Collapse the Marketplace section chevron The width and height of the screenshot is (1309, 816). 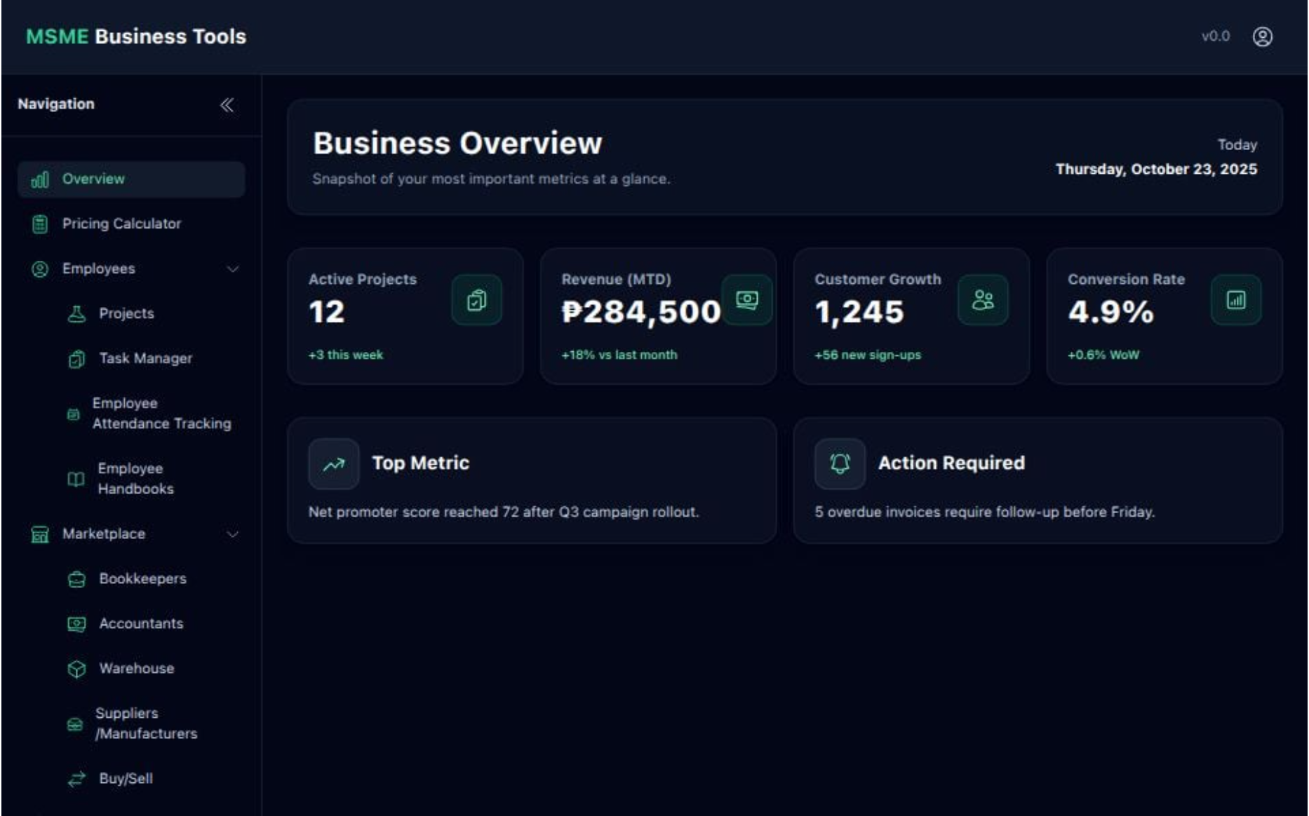click(232, 534)
